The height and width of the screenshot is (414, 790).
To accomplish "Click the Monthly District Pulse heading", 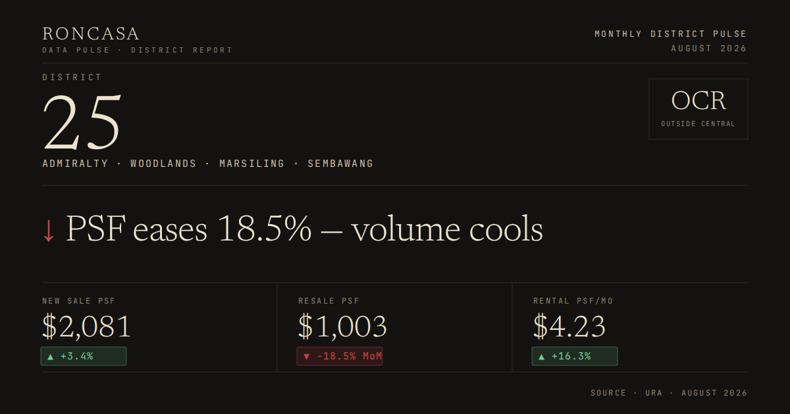I will 671,34.
